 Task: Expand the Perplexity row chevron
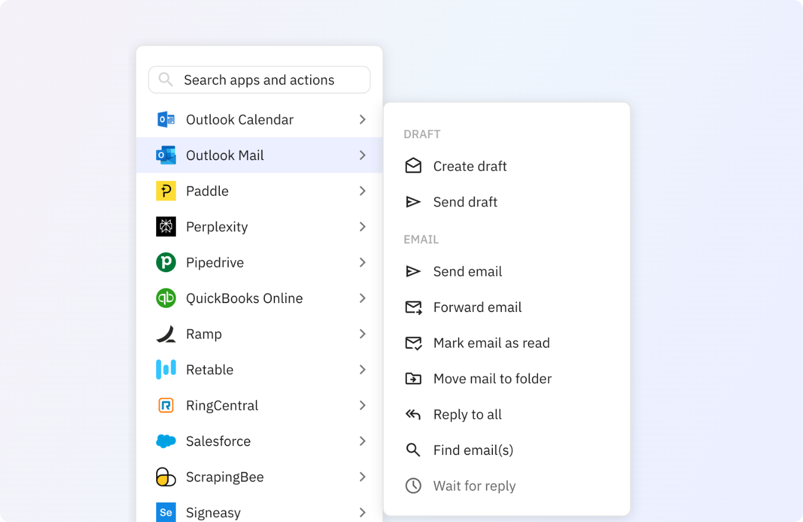tap(362, 227)
